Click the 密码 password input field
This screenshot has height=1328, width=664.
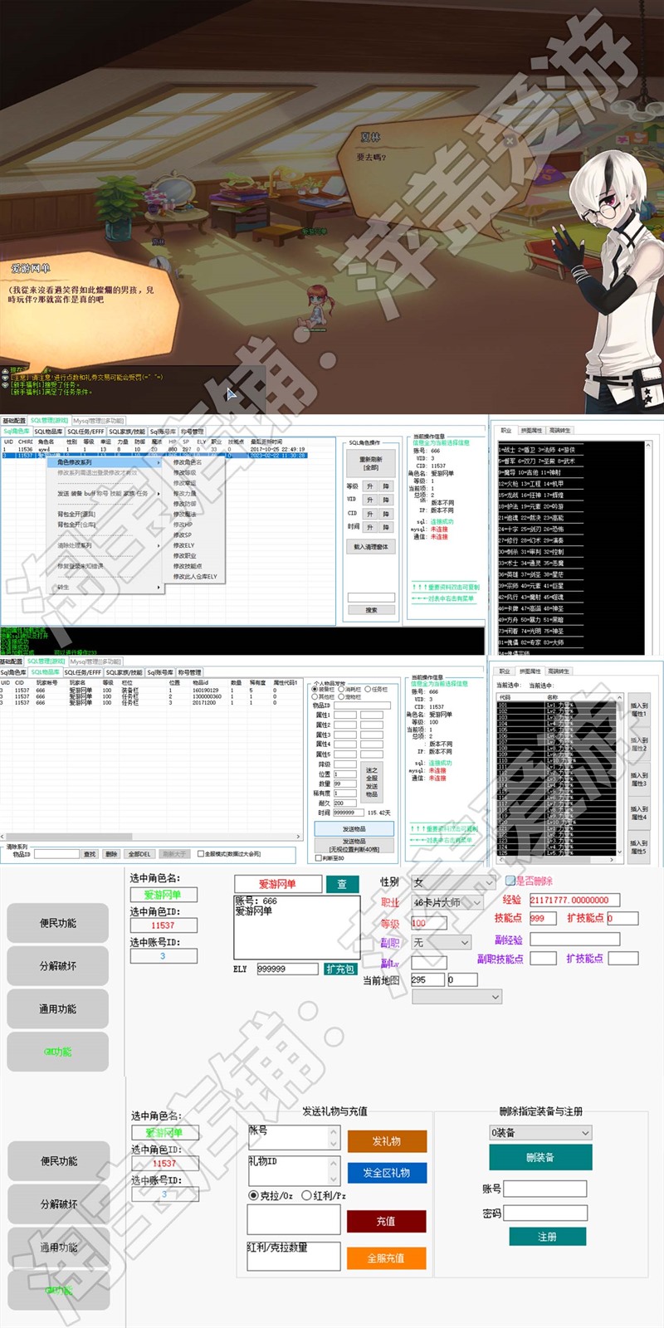[x=544, y=1213]
